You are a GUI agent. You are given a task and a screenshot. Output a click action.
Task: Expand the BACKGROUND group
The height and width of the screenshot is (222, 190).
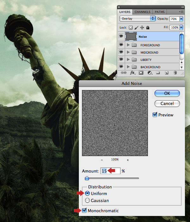[x=128, y=67]
